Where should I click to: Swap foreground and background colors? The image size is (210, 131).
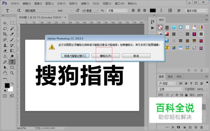pos(12,84)
